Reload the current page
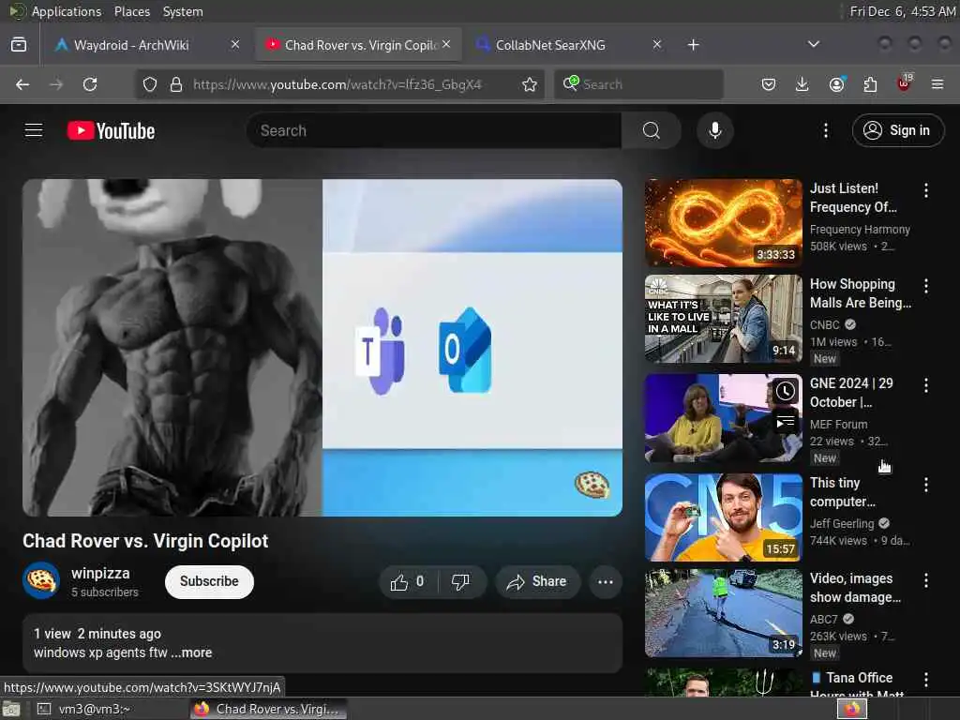 click(x=90, y=84)
